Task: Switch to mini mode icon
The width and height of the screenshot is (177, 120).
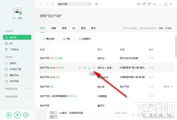Action: [x=155, y=4]
